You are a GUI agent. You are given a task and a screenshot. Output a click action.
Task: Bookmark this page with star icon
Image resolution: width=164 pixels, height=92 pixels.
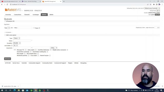click(x=150, y=5)
